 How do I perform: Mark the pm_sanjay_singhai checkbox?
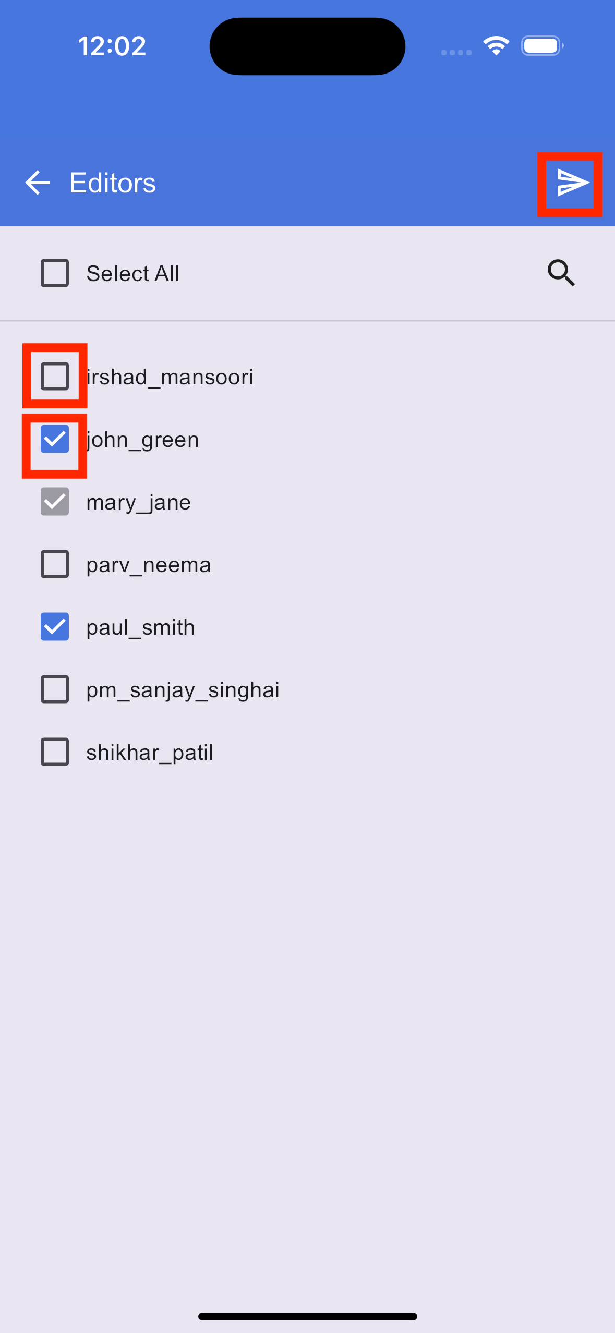point(55,689)
